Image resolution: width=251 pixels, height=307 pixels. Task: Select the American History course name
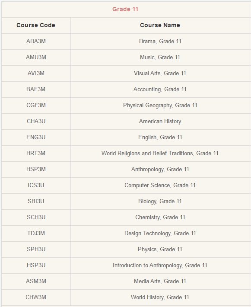coord(160,122)
